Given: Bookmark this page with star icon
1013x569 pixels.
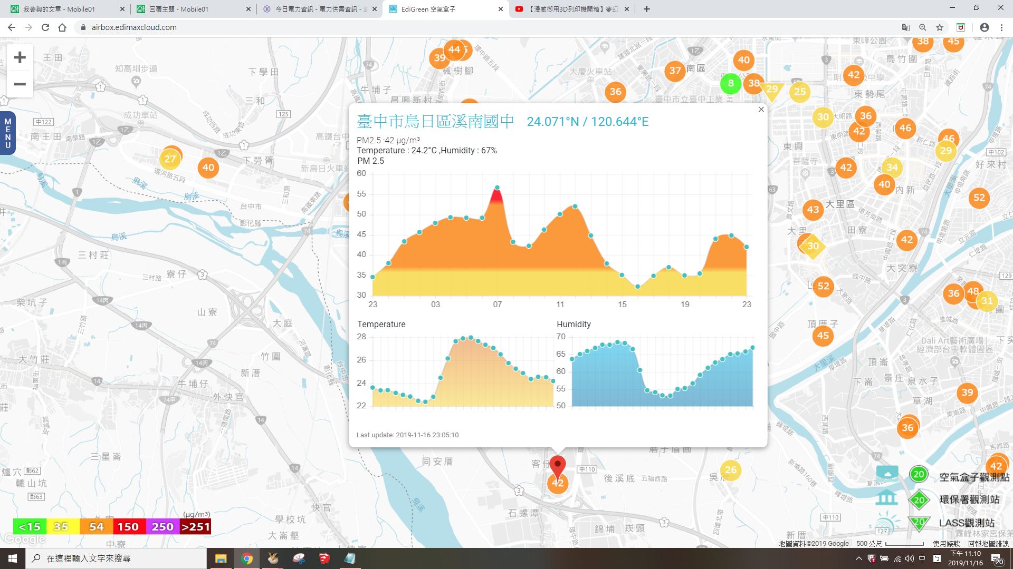Looking at the screenshot, I should [x=939, y=27].
